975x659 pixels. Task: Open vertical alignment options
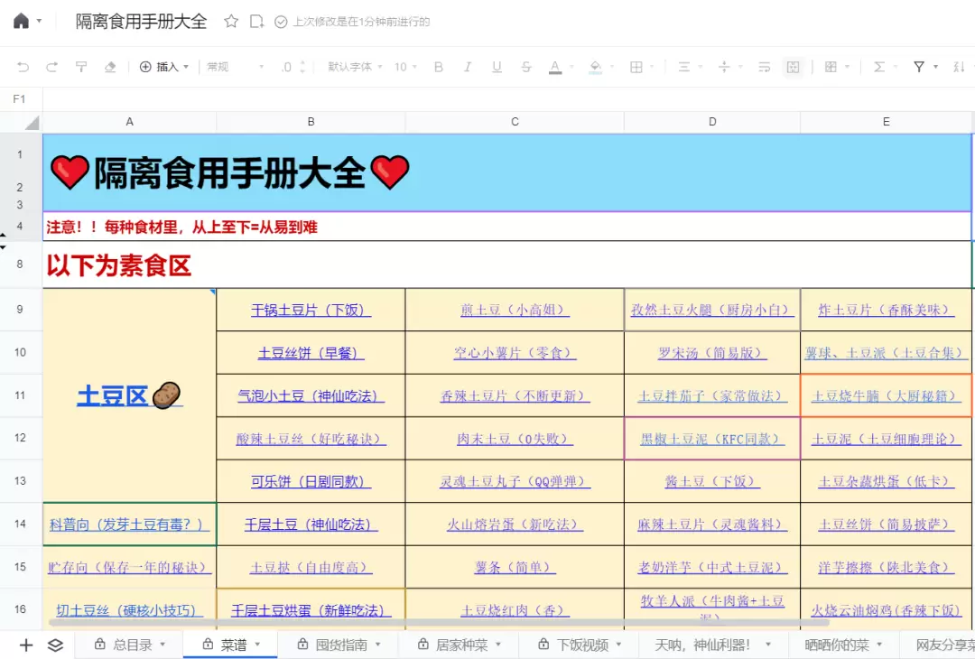[724, 67]
